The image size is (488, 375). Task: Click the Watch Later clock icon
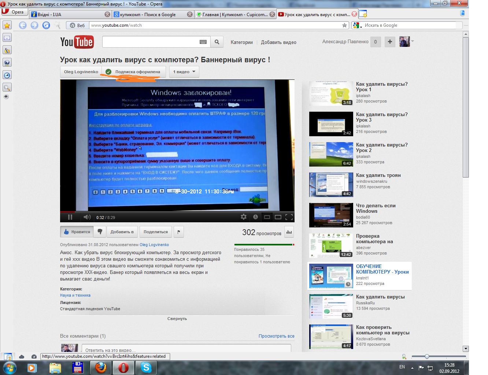[255, 217]
